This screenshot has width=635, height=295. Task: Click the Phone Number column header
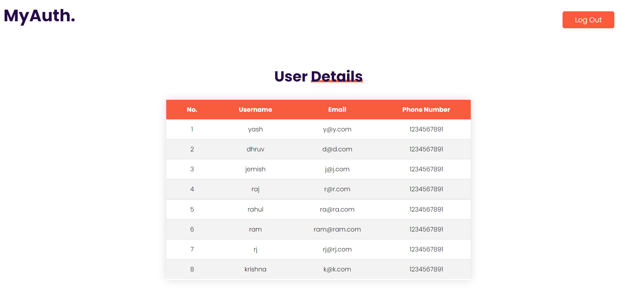[426, 110]
